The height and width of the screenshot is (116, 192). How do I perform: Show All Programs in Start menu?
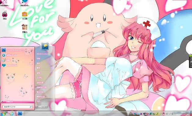pos(18,101)
